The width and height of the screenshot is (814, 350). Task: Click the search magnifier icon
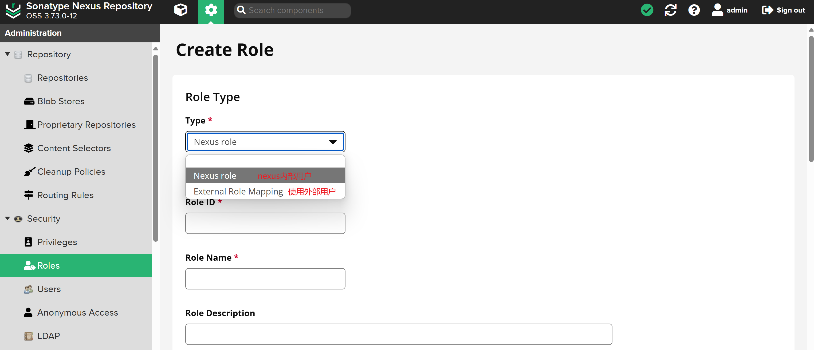point(241,10)
